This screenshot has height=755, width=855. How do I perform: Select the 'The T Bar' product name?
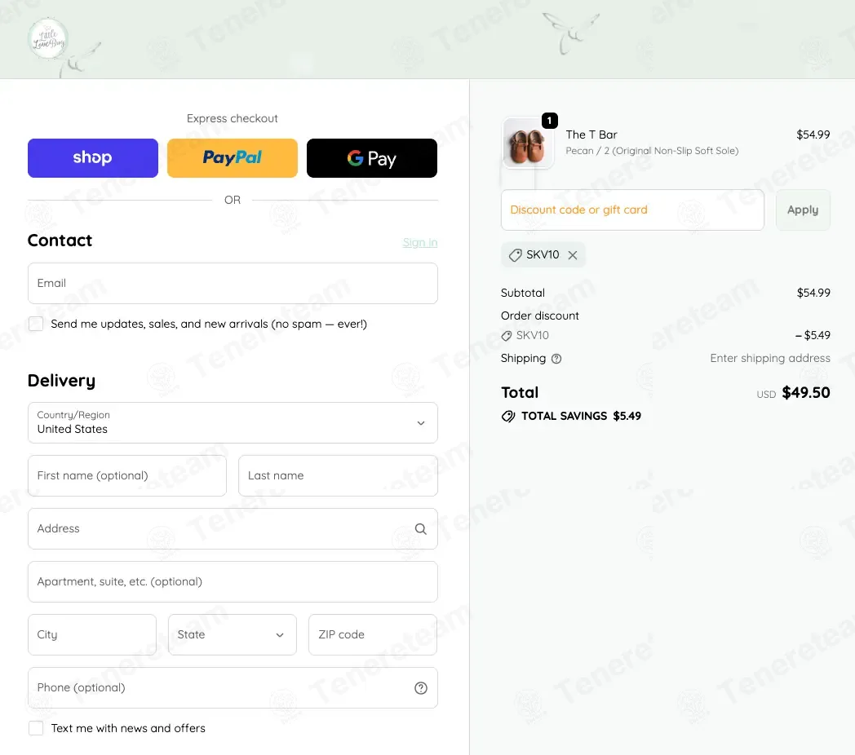pyautogui.click(x=591, y=135)
